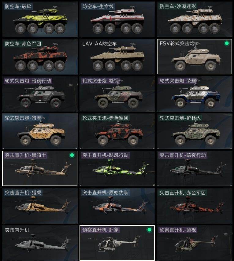Choose the 防空车-生命线 vehicle skin
This screenshot has height=261, width=234.
[x=117, y=19]
